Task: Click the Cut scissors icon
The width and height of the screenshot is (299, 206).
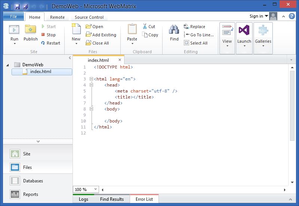Action: pyautogui.click(x=145, y=27)
